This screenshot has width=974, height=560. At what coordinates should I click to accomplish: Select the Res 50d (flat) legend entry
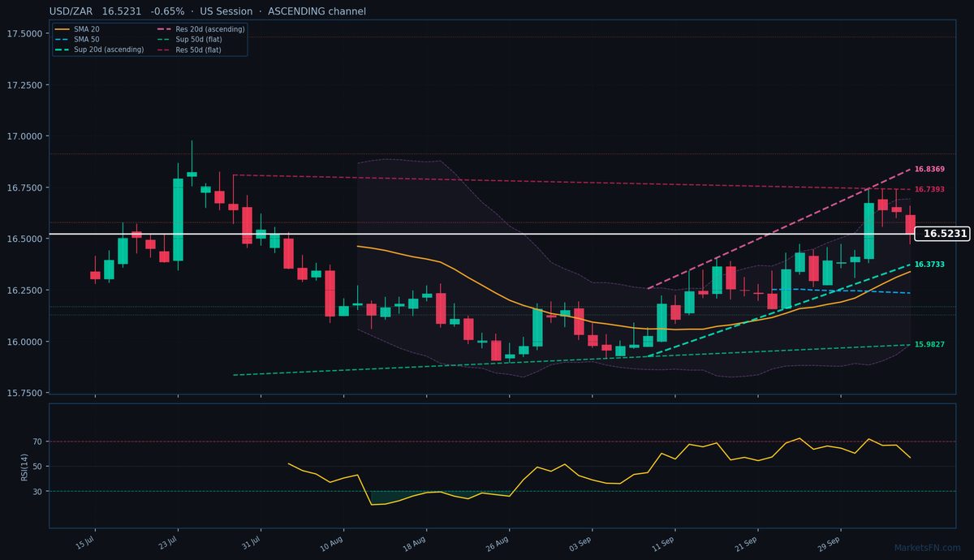click(188, 50)
